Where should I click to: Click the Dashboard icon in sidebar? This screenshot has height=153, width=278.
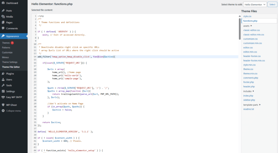point(3,3)
